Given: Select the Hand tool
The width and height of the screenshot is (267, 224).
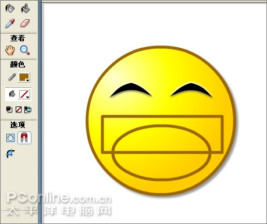Looking at the screenshot, I should [10, 50].
